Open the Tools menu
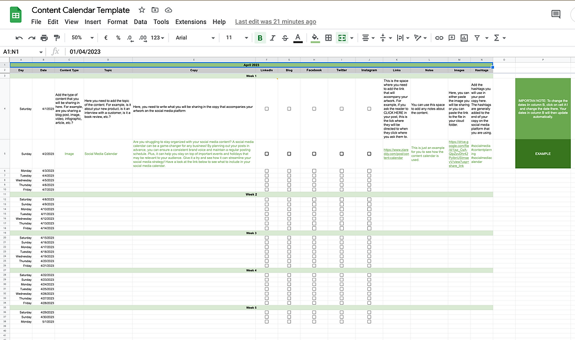 (161, 22)
